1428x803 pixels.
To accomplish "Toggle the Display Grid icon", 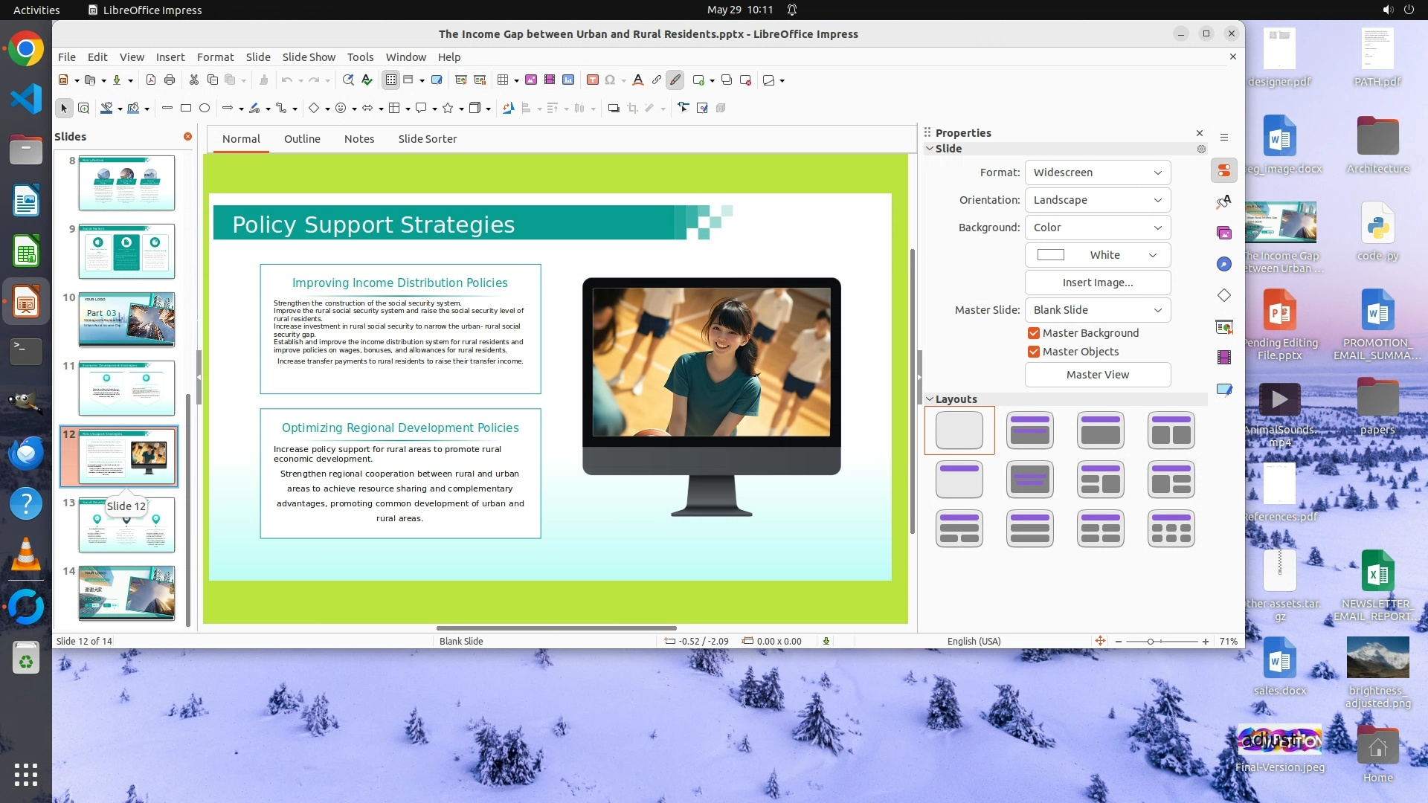I will tap(391, 80).
